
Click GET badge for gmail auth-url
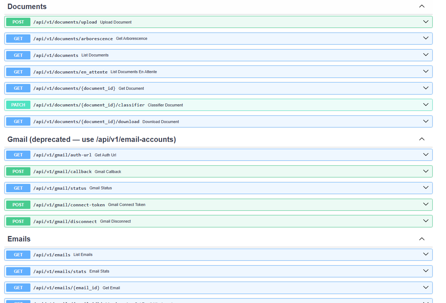[18, 155]
